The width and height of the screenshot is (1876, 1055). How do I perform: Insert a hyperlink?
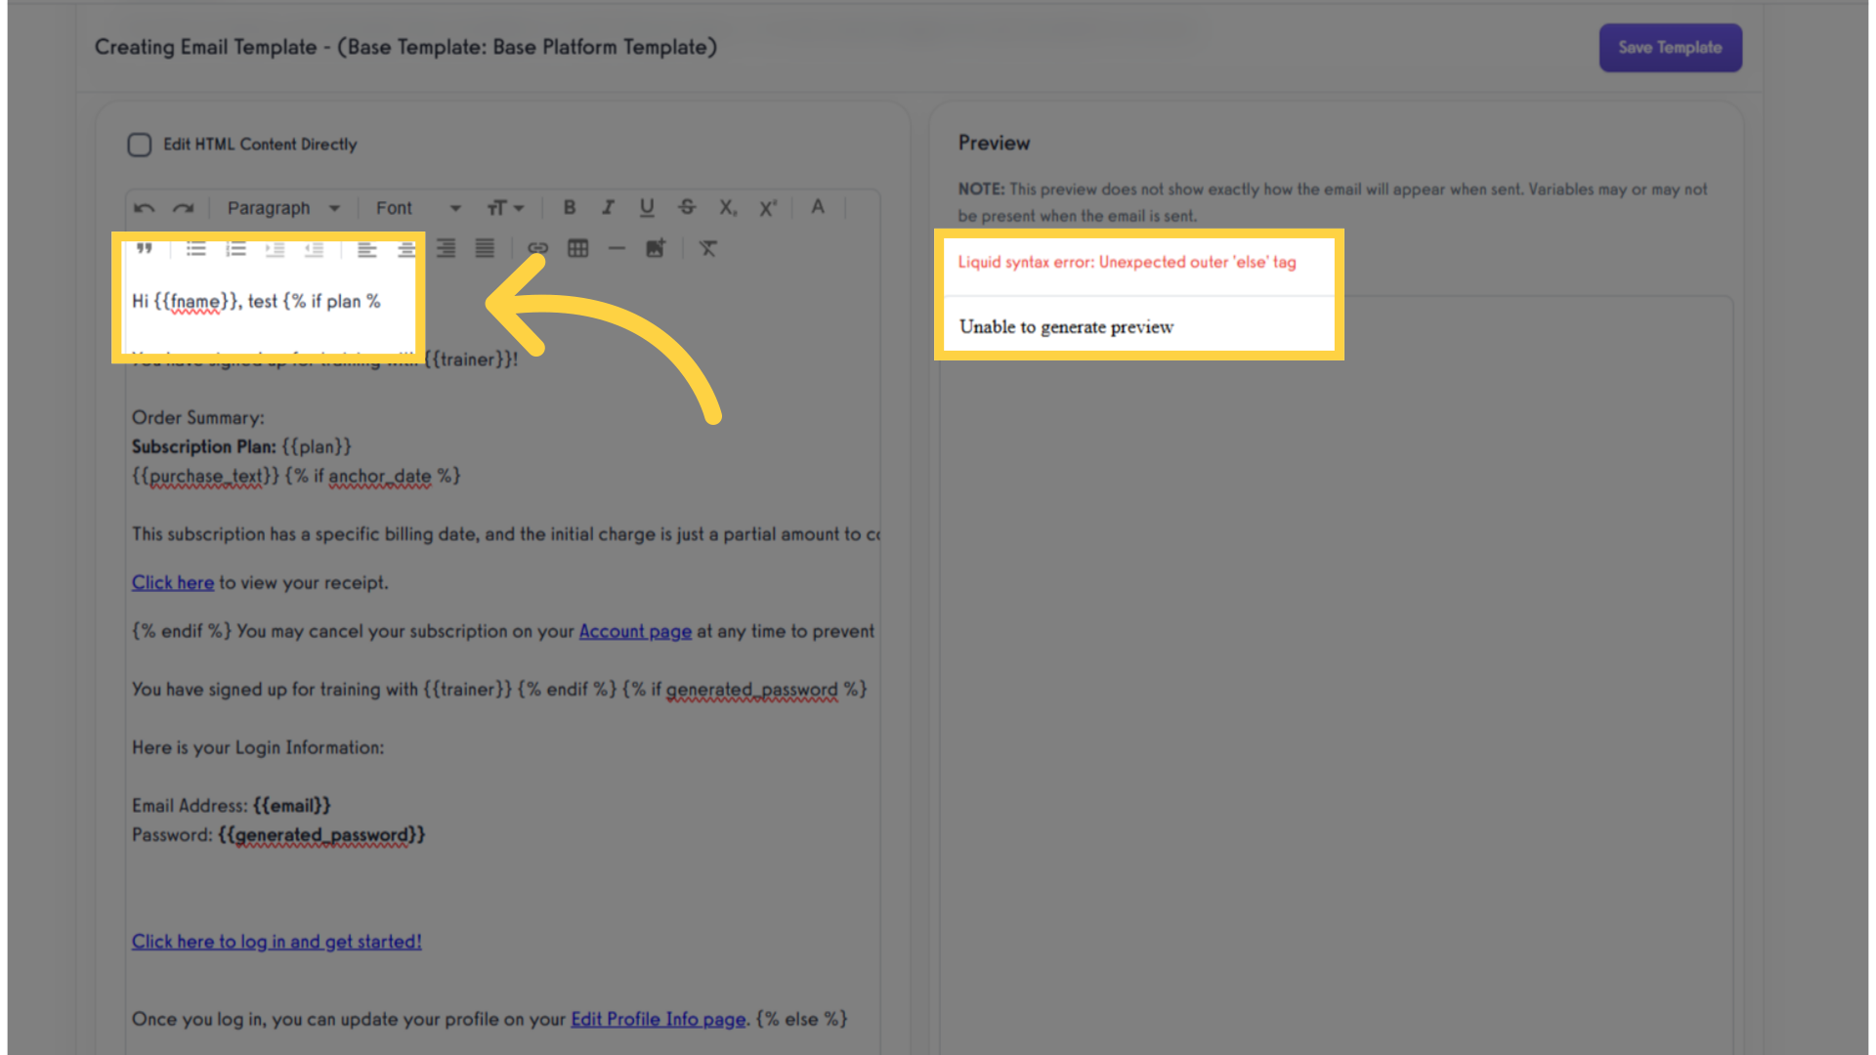[x=538, y=249]
